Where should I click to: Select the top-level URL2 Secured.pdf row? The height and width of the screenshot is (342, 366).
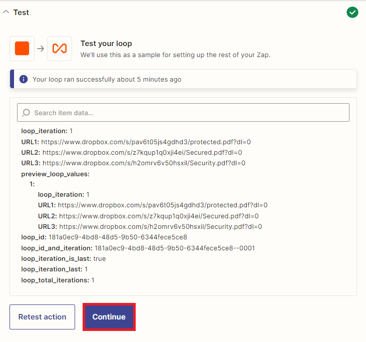coord(132,152)
